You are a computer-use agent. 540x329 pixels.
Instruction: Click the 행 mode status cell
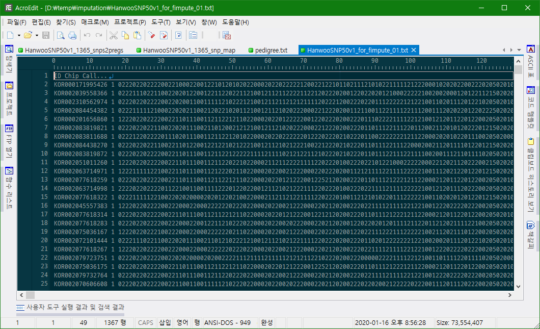click(x=197, y=323)
